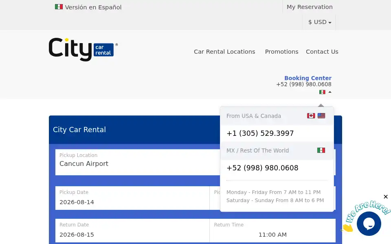Click the Saturday - Sunday hours text
Viewport: 391px width, 244px height.
(275, 200)
